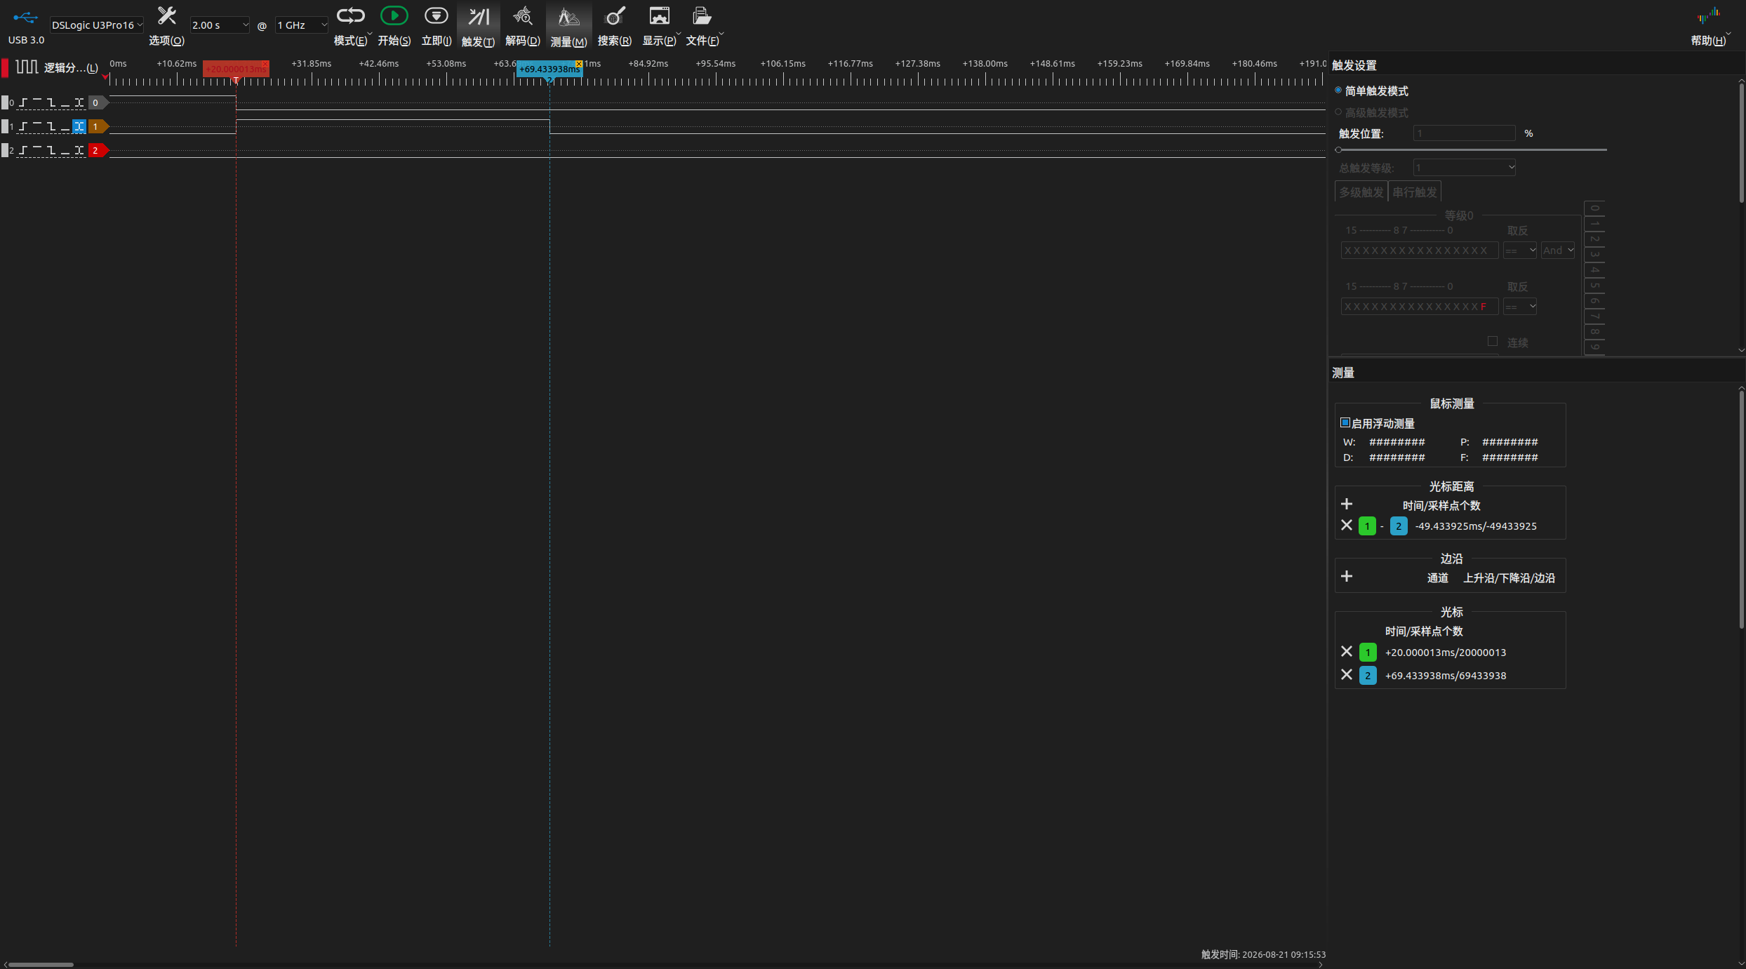The image size is (1746, 969).
Task: Open the 1 GHz sample rate dropdown
Action: [302, 25]
